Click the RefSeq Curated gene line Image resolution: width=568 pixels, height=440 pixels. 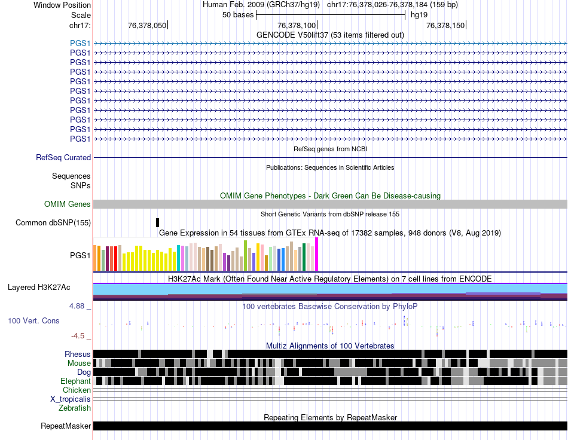pos(330,158)
